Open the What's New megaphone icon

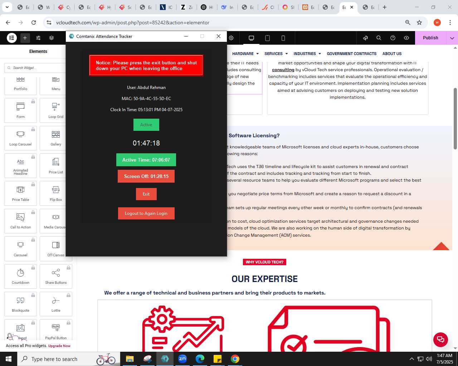(x=365, y=38)
